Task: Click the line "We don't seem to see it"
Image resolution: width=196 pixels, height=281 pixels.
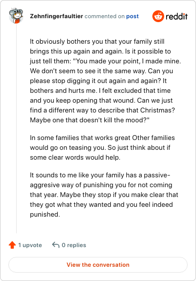Action: coord(101,71)
